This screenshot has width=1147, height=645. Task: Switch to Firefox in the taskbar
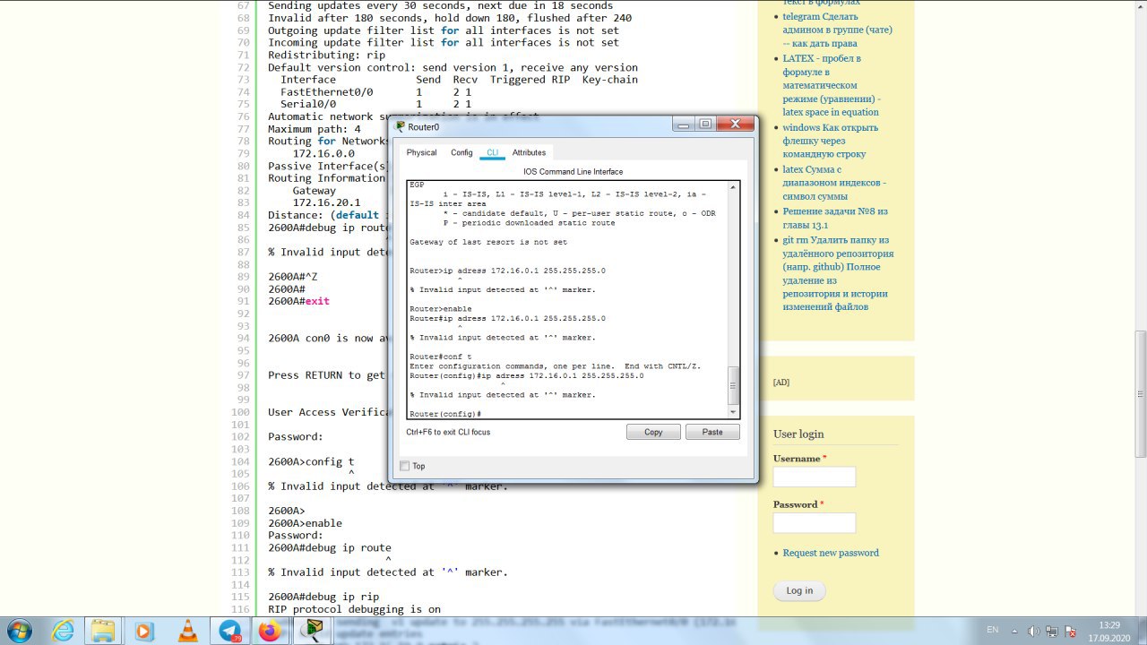click(x=271, y=631)
